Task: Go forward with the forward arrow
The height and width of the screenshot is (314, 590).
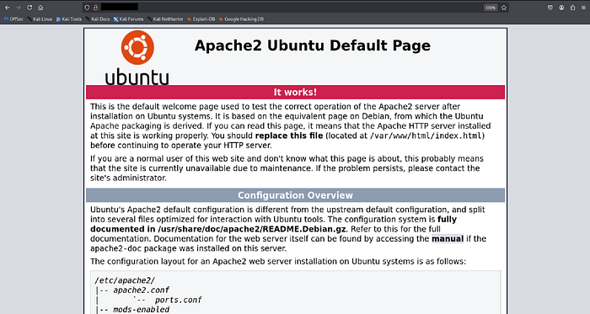Action: pos(18,8)
